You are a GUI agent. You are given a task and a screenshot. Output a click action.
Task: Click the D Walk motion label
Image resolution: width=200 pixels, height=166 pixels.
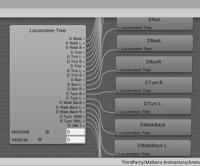tap(75, 39)
